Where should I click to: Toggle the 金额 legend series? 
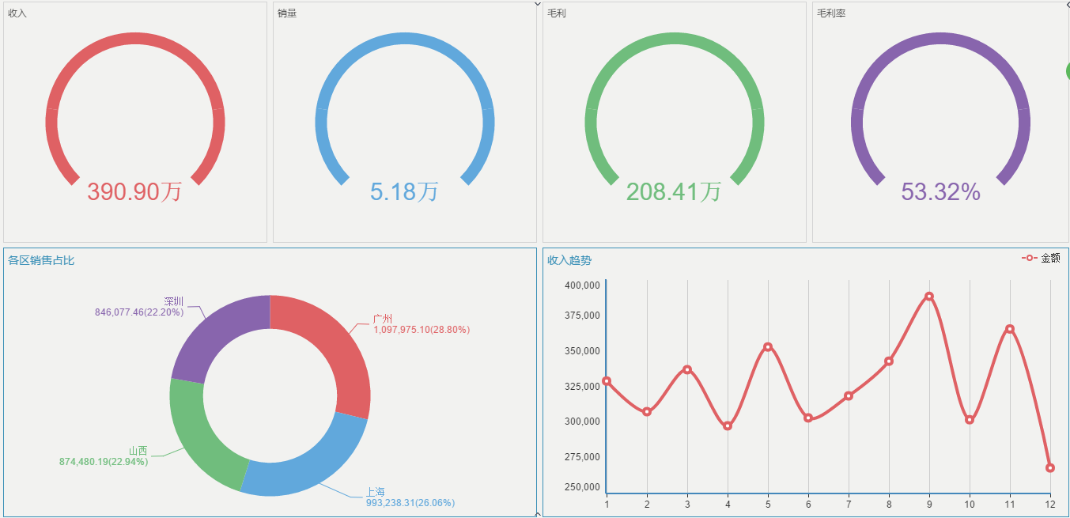(1041, 258)
